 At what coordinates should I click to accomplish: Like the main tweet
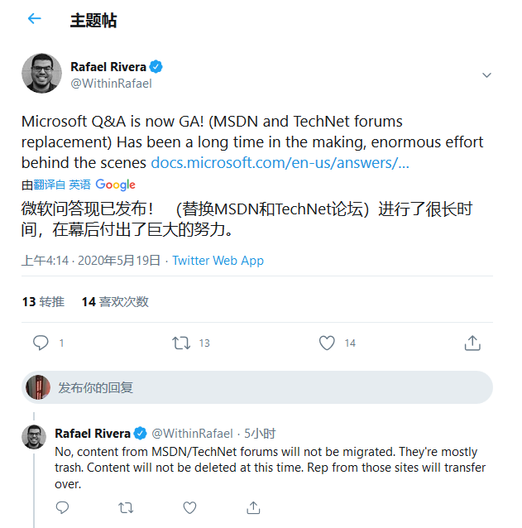[327, 343]
